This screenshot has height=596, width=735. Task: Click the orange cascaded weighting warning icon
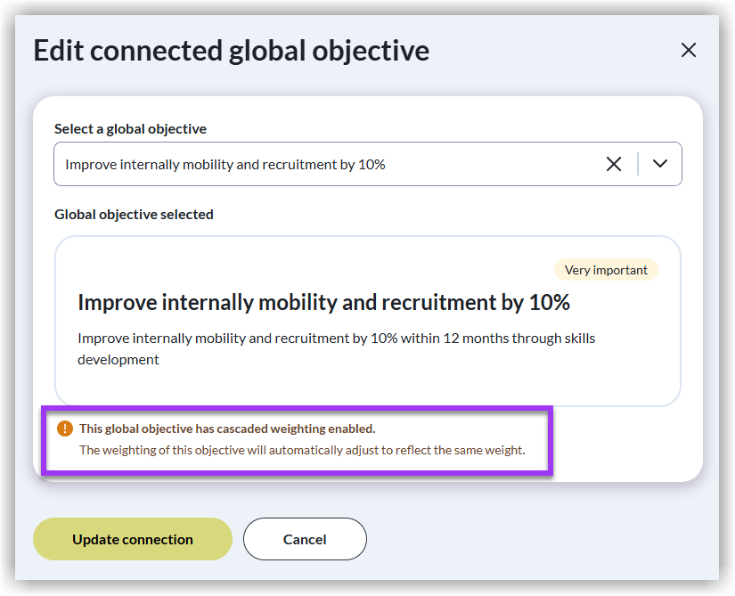64,429
